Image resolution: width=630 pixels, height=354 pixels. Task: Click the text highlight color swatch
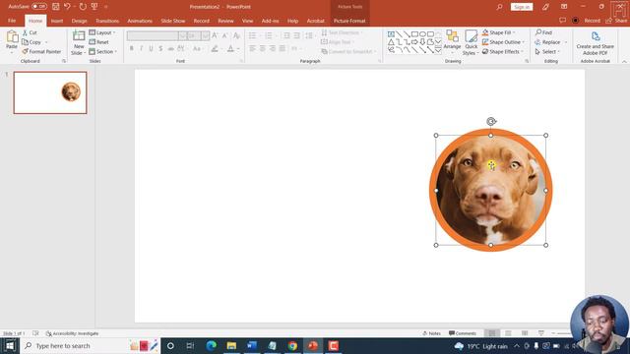[x=215, y=49]
